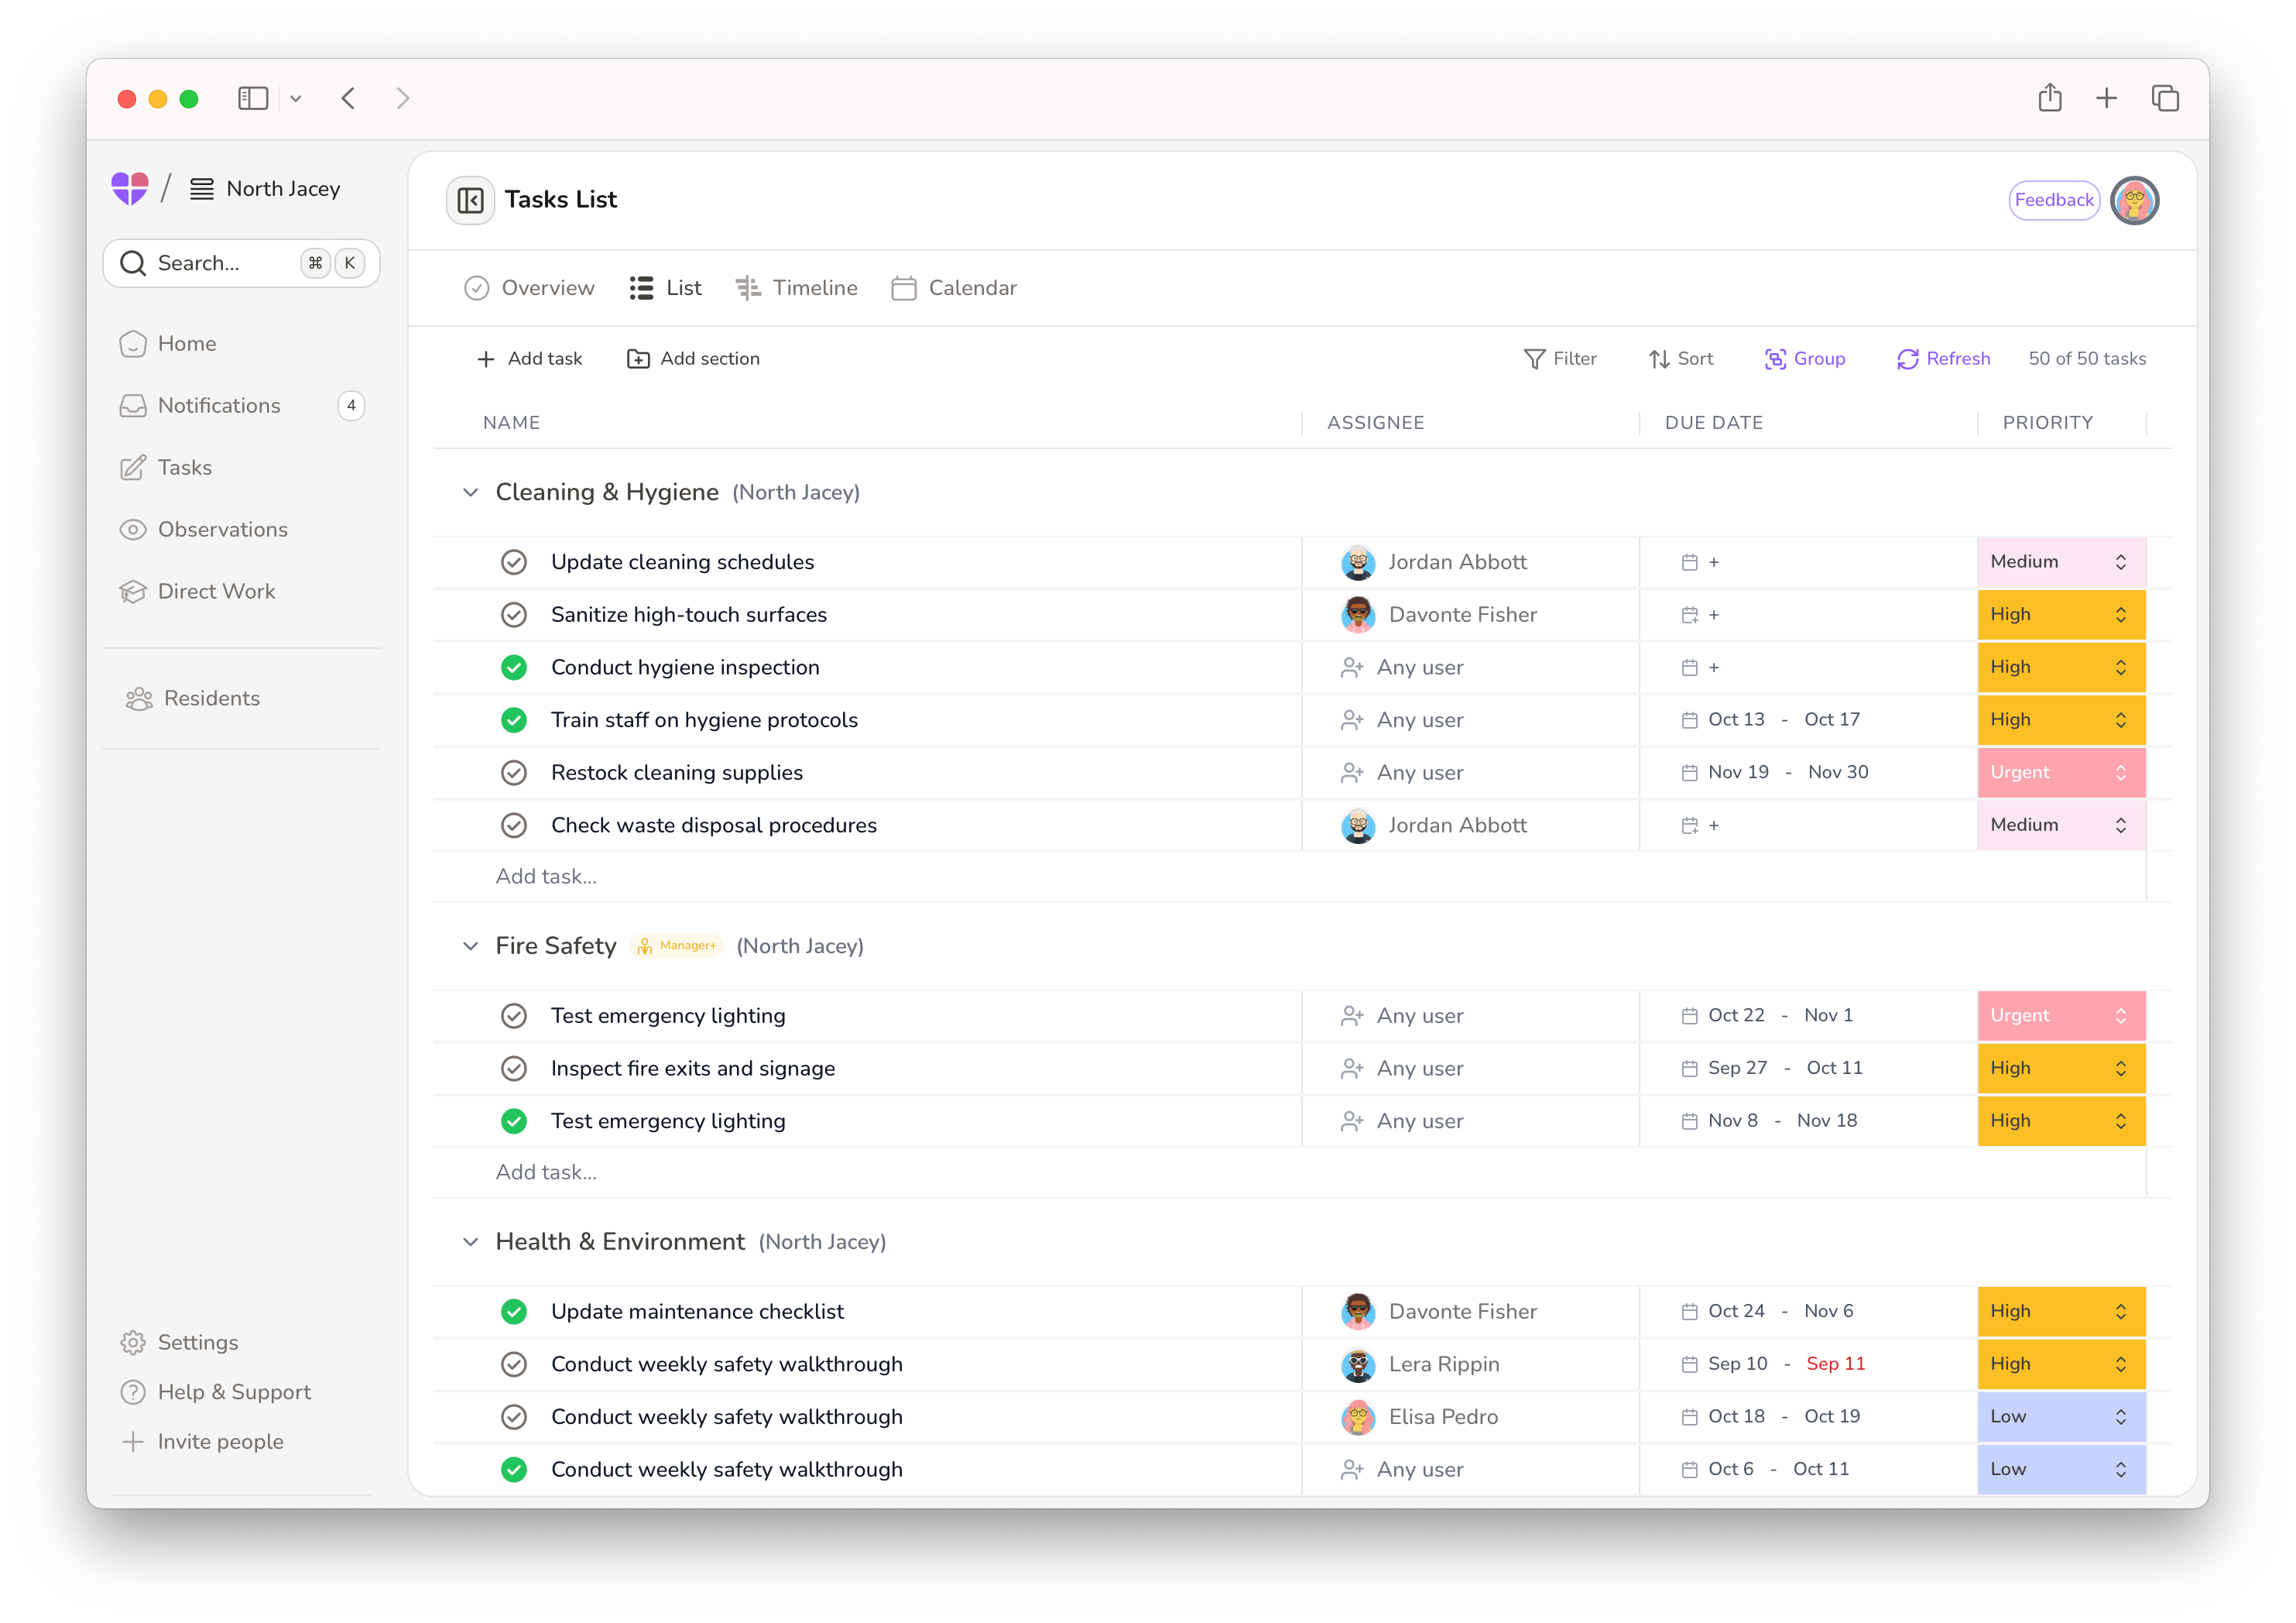
Task: Click the Sort arrows icon
Action: (1659, 359)
